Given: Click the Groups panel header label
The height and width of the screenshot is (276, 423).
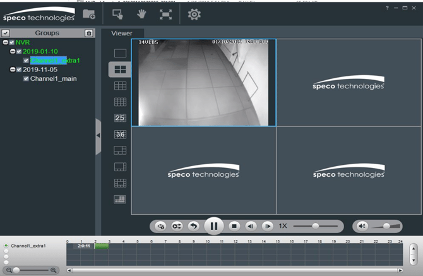Looking at the screenshot, I should (x=47, y=33).
